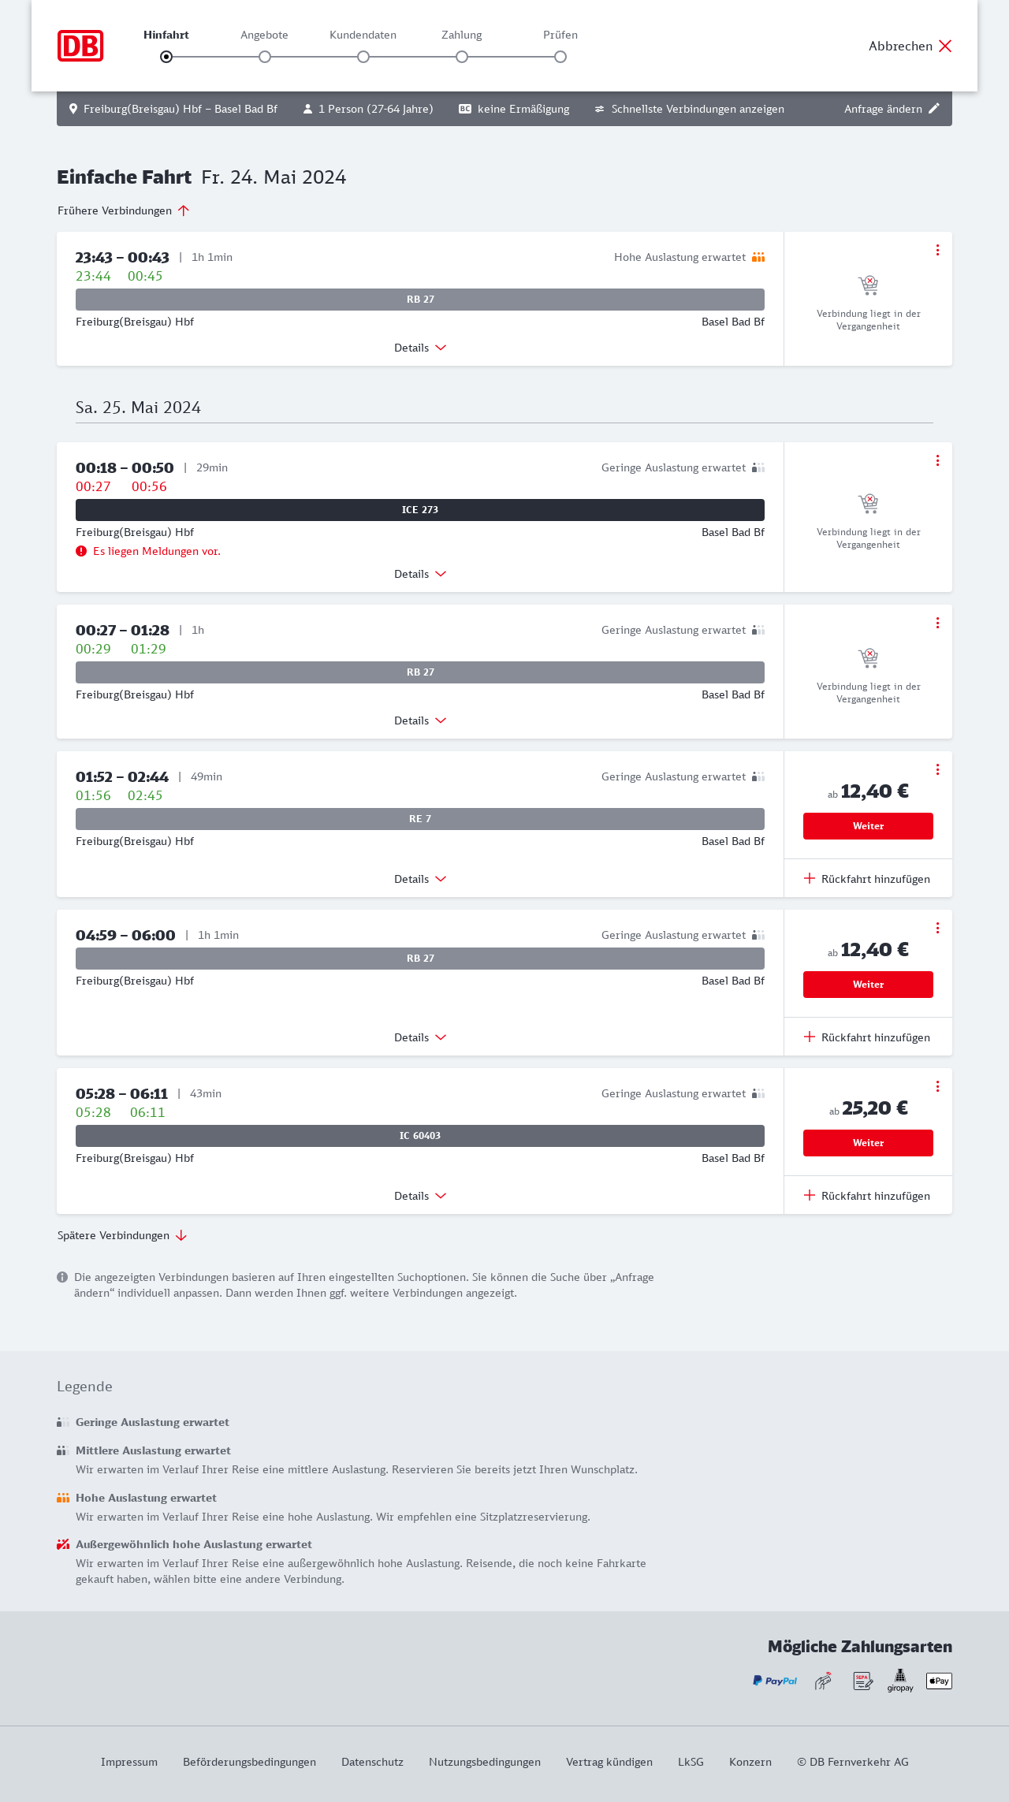
Task: Open three-dot menu of 01:52 RE 7 connection
Action: coord(937,769)
